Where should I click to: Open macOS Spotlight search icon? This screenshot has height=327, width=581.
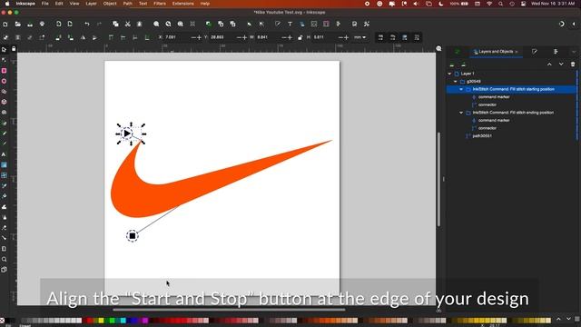(x=500, y=4)
